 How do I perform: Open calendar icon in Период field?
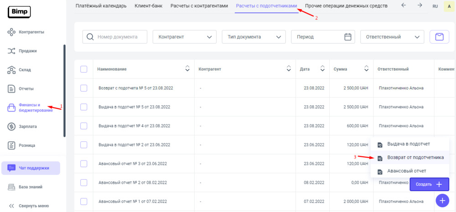tap(348, 37)
